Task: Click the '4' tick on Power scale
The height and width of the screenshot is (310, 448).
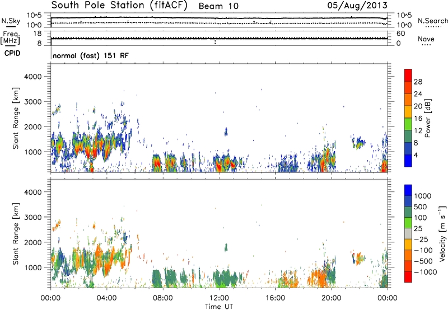Action: point(416,156)
